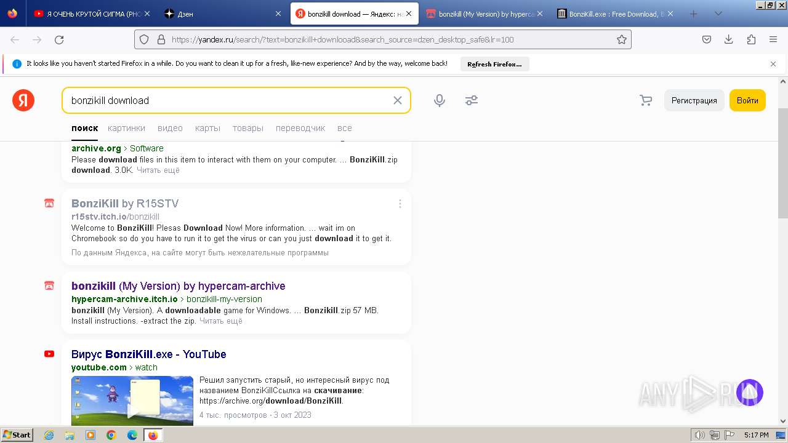Click the Войти login button
The width and height of the screenshot is (788, 443).
click(747, 100)
